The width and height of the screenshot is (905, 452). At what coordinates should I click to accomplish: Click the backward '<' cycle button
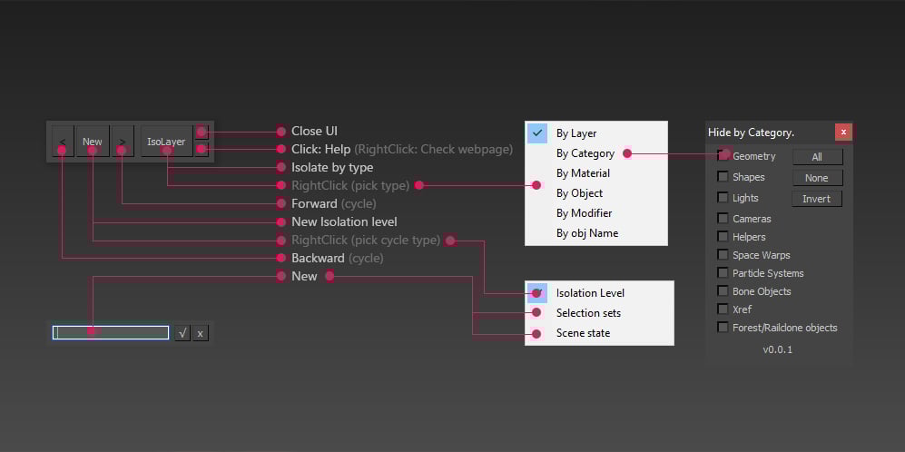click(63, 142)
